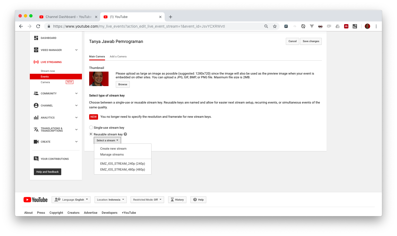397x236 pixels.
Task: Choose Create new stream
Action: tap(123, 149)
